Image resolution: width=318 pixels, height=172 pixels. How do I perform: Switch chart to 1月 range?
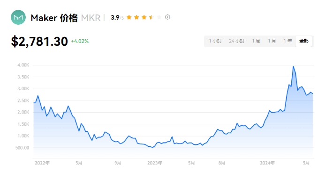pos(272,41)
